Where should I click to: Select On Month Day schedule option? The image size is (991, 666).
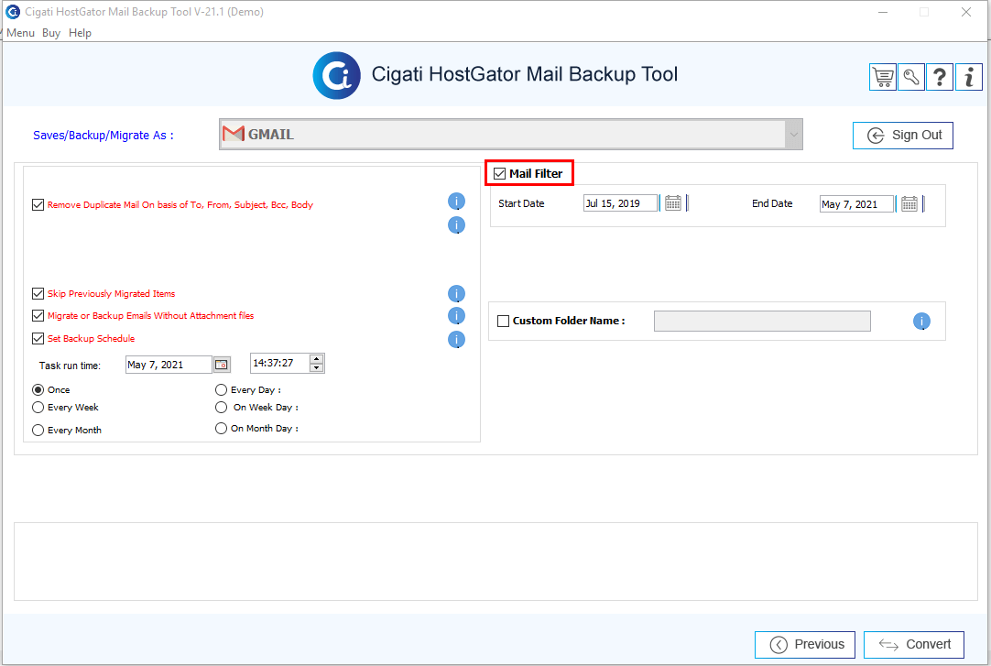[222, 429]
